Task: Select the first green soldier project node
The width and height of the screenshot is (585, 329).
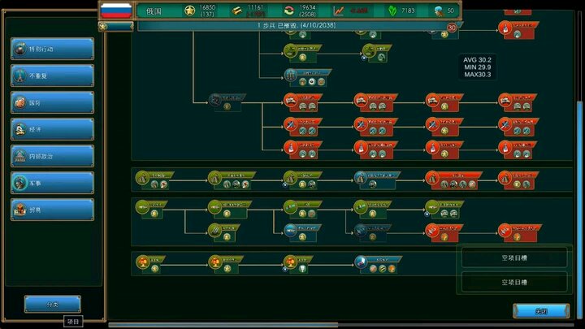Action: [x=154, y=180]
